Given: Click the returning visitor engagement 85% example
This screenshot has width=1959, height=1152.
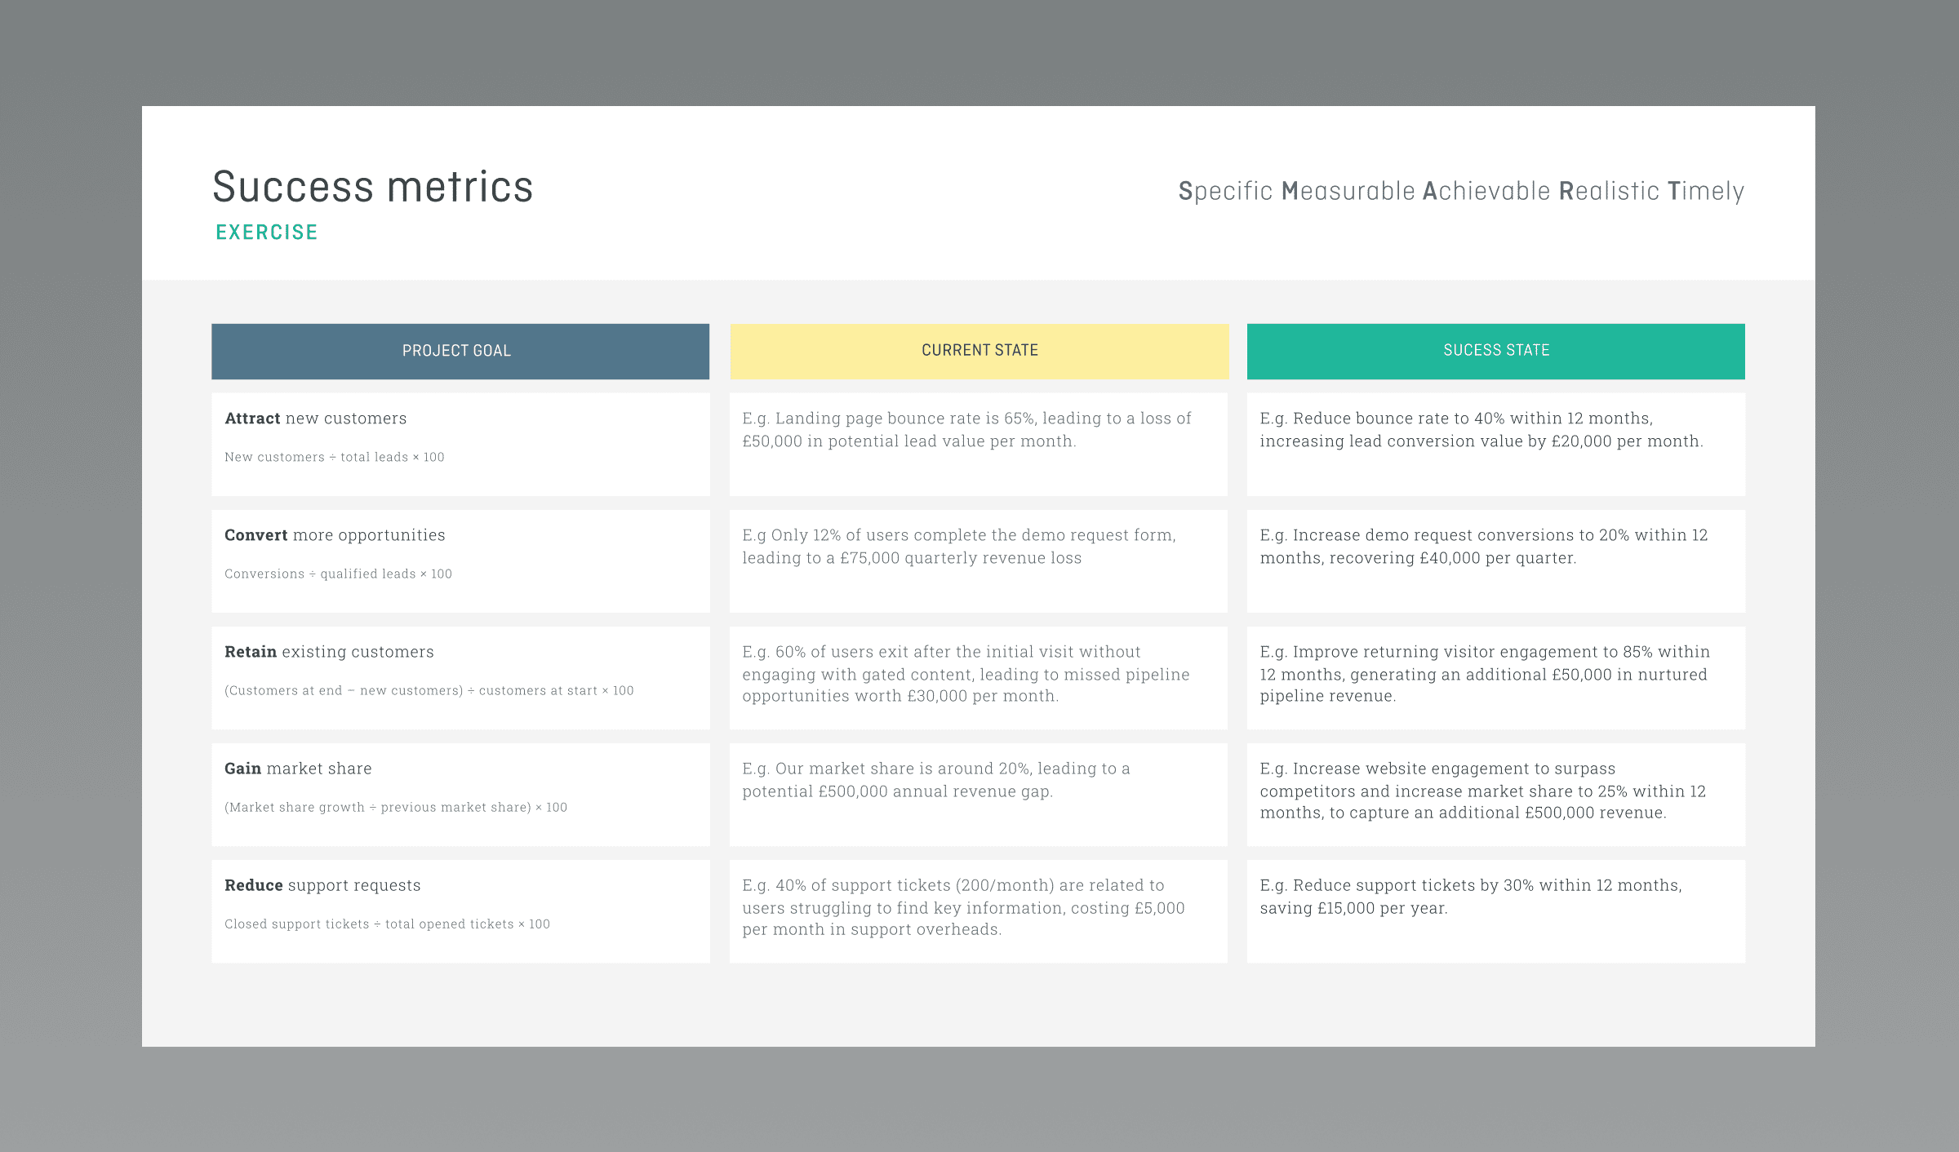Looking at the screenshot, I should 1484,673.
